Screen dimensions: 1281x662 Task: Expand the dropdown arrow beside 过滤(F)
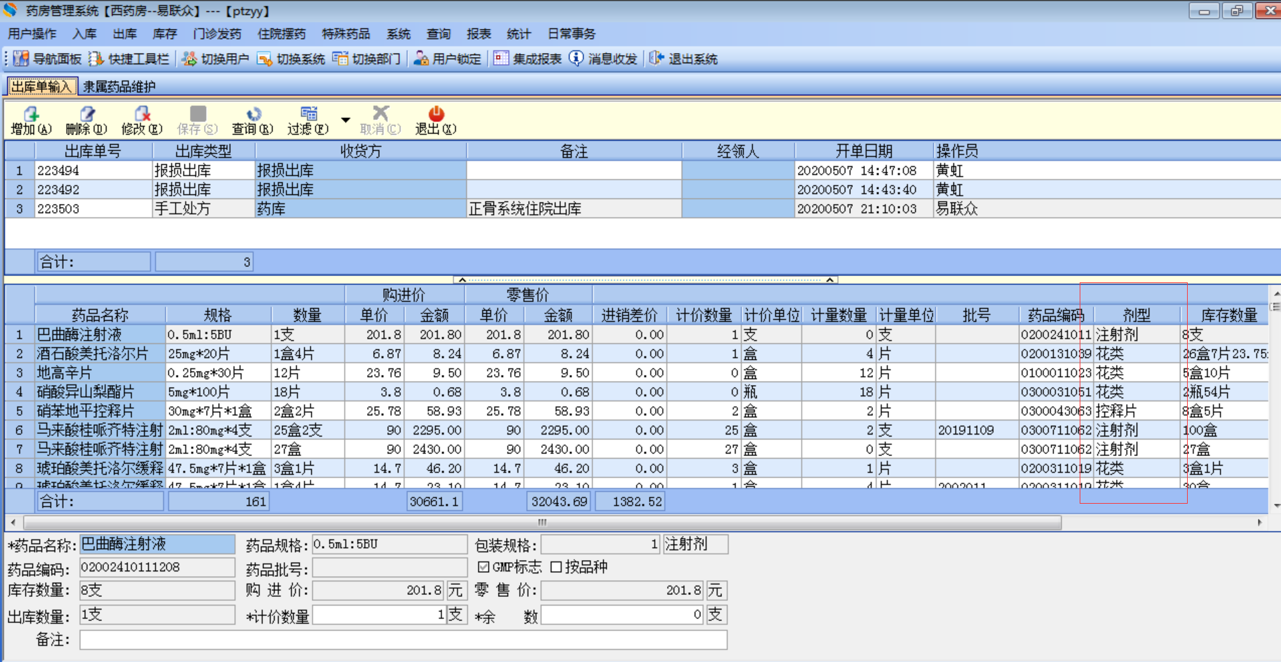click(346, 120)
